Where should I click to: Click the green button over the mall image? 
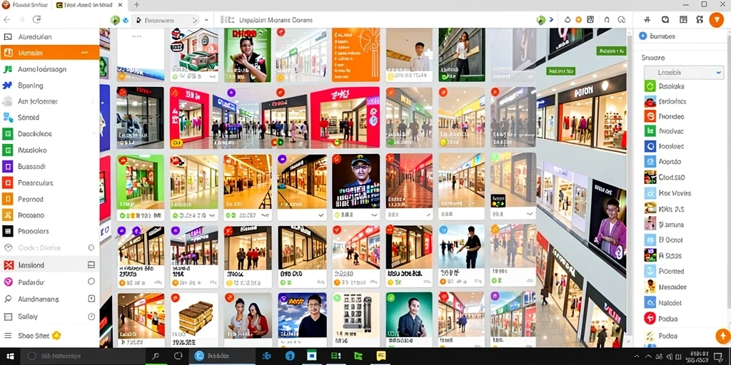[610, 51]
